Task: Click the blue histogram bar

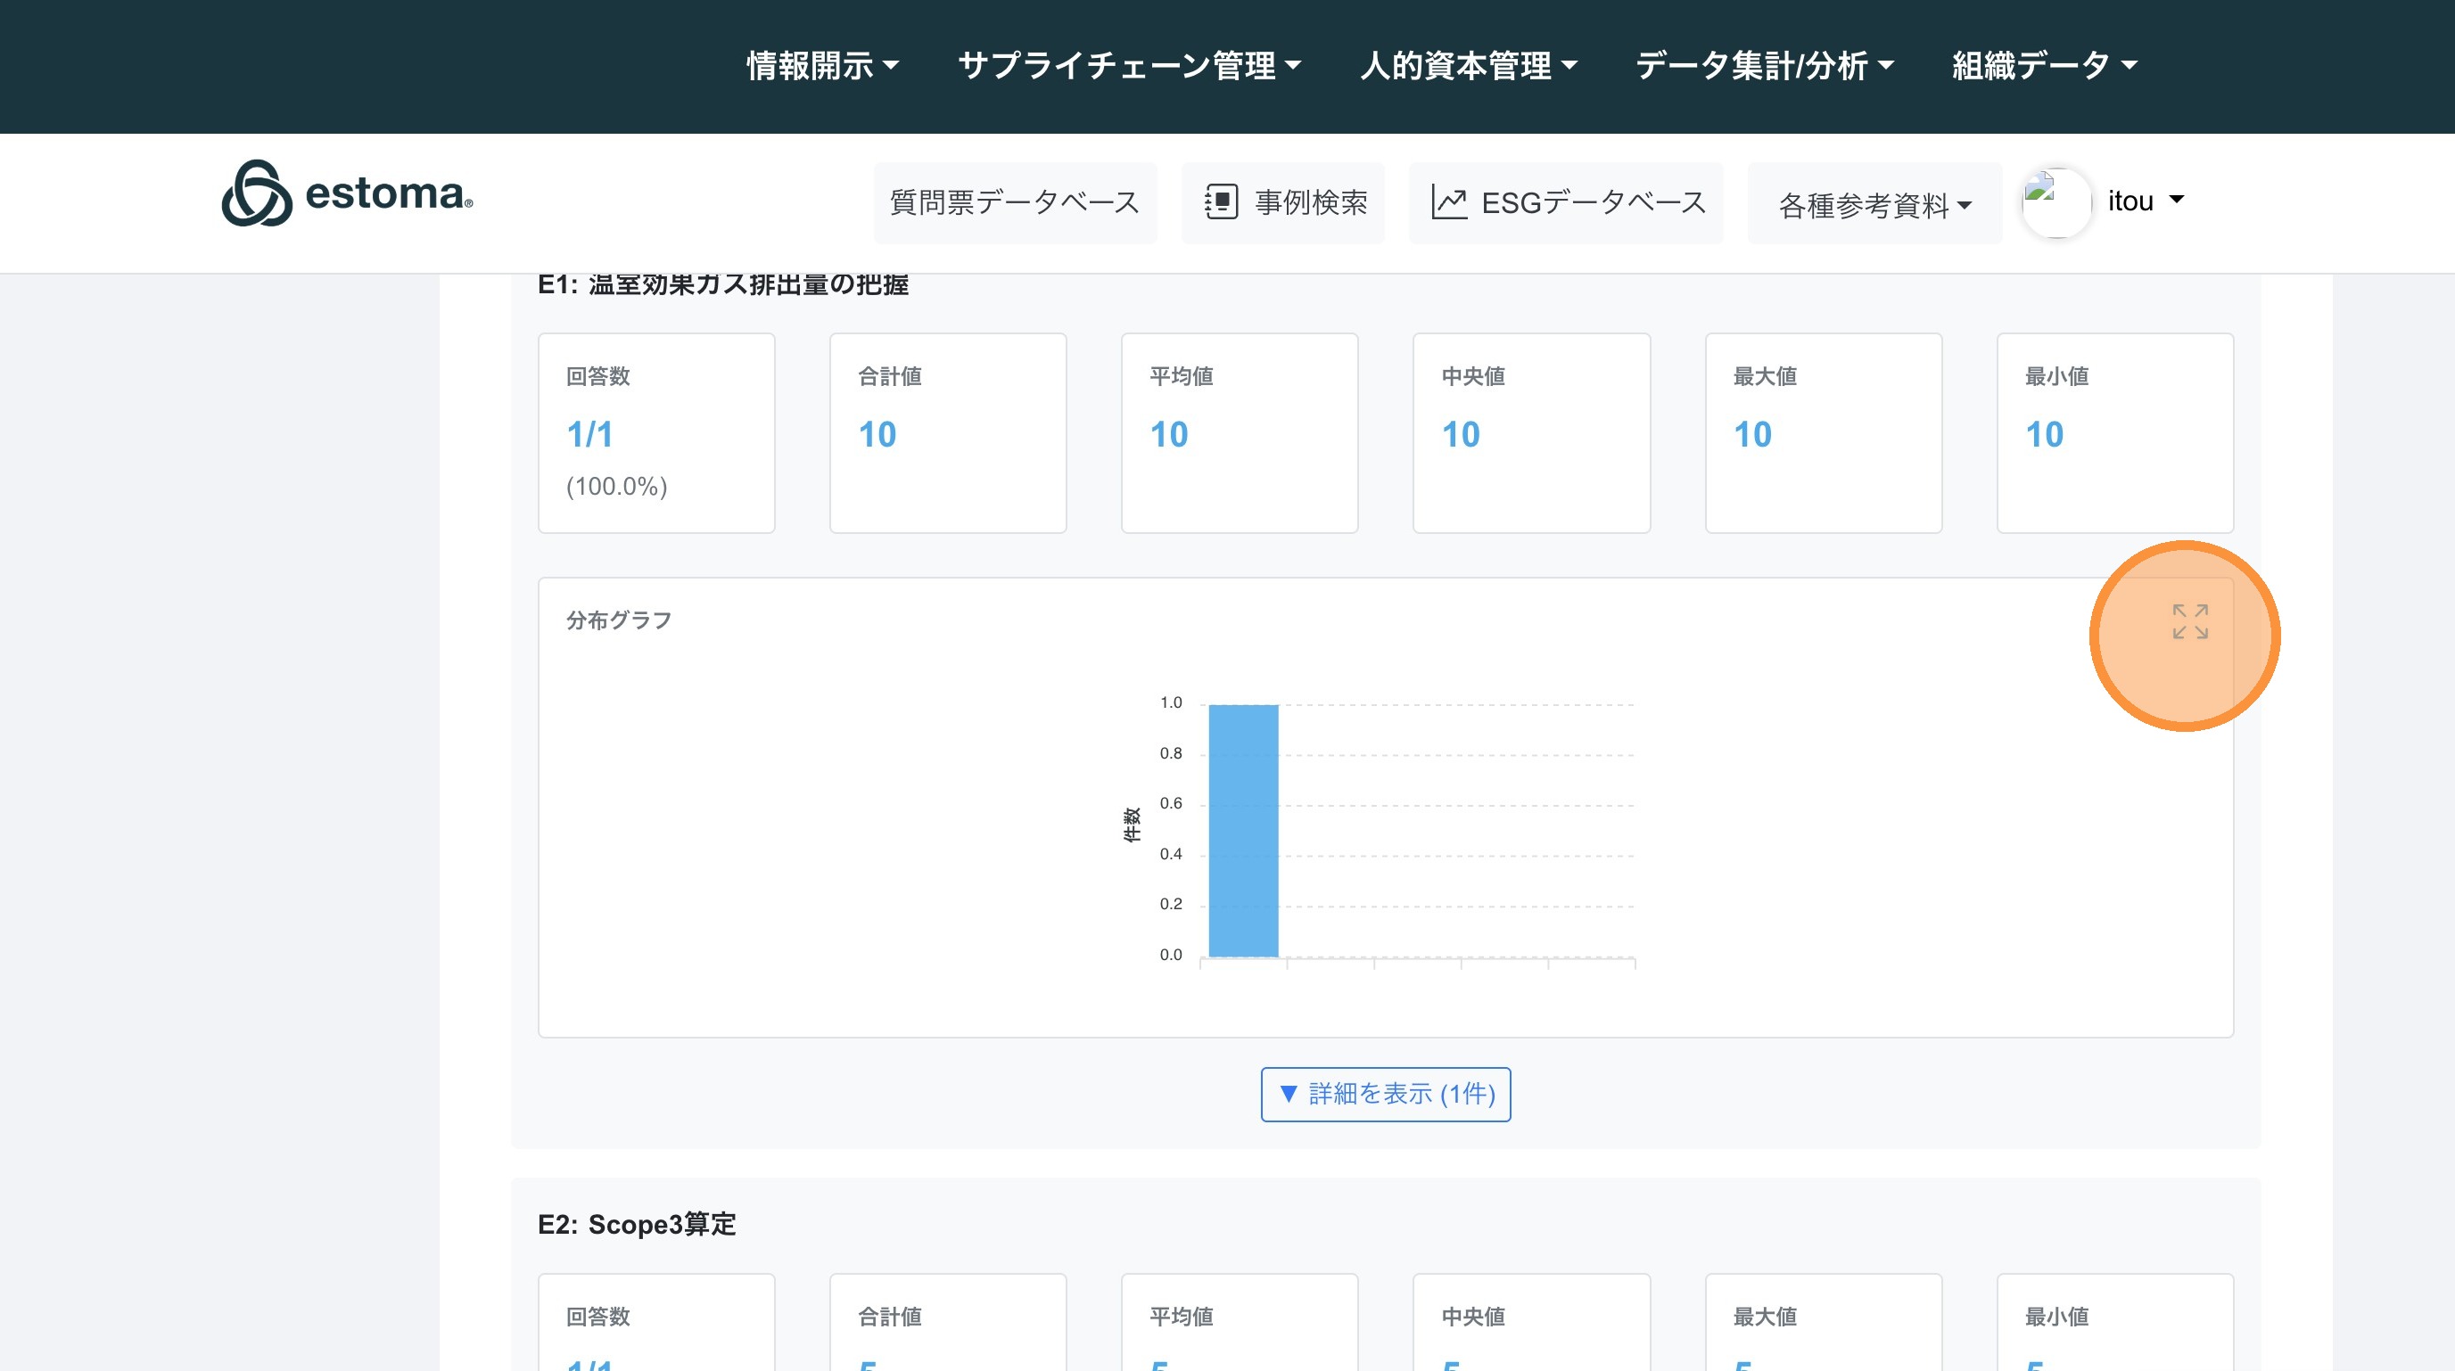Action: [1243, 830]
